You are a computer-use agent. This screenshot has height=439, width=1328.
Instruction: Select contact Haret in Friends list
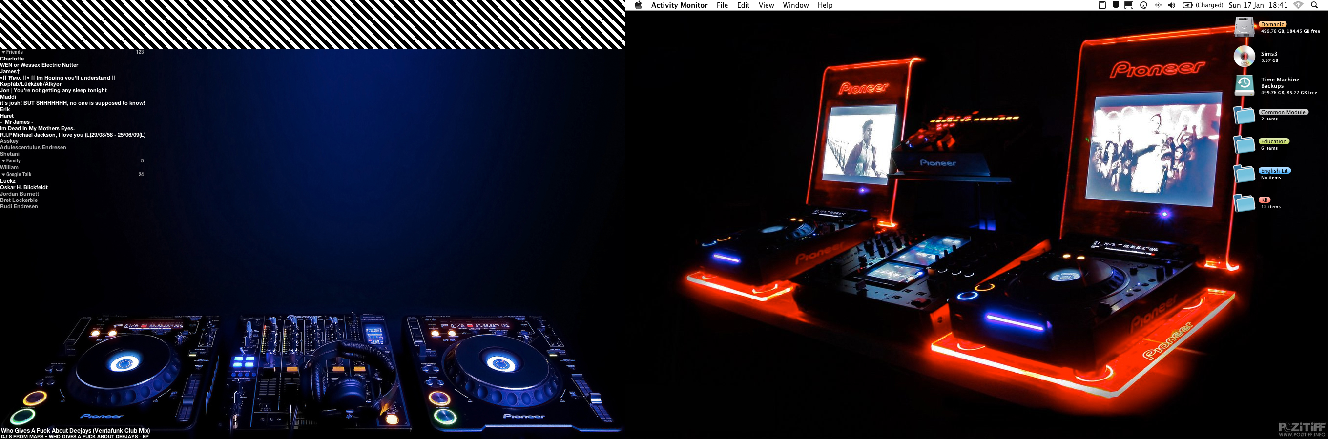click(7, 116)
